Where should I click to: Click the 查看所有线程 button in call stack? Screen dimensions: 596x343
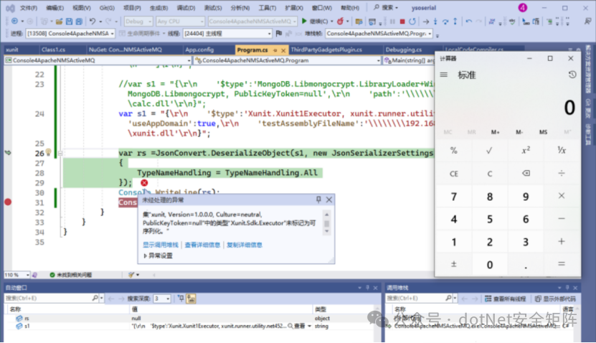tap(505, 299)
